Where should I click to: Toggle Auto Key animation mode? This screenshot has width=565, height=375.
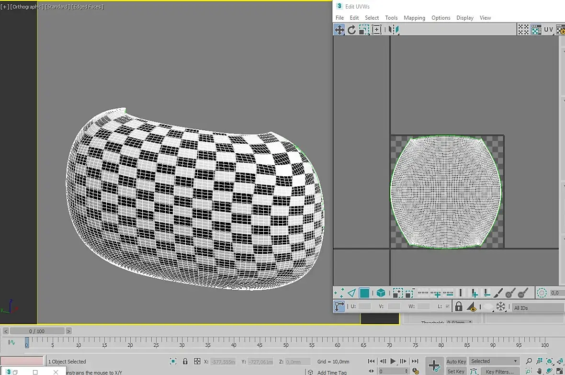coord(456,361)
